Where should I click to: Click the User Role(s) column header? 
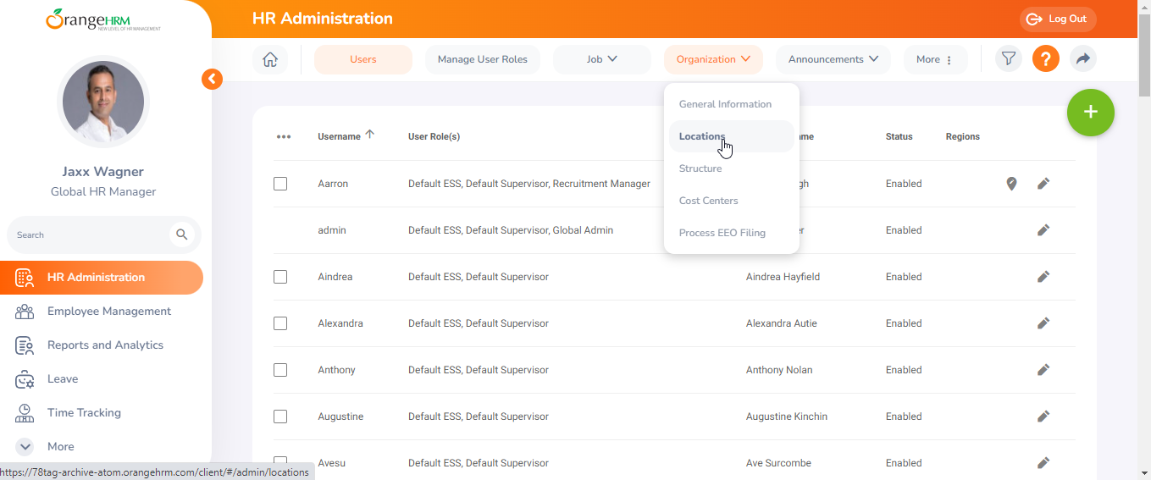[434, 136]
